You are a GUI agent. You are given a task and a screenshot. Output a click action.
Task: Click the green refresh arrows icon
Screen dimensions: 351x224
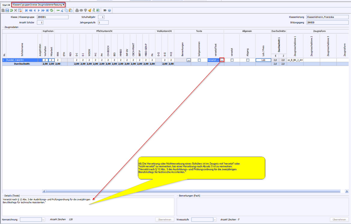tap(51, 10)
